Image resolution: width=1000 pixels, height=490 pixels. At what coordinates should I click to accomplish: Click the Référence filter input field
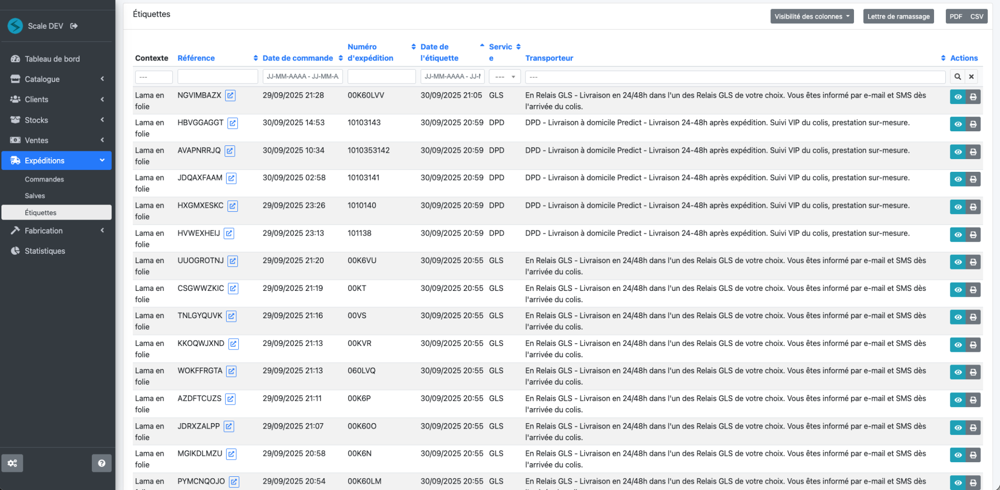coord(217,77)
